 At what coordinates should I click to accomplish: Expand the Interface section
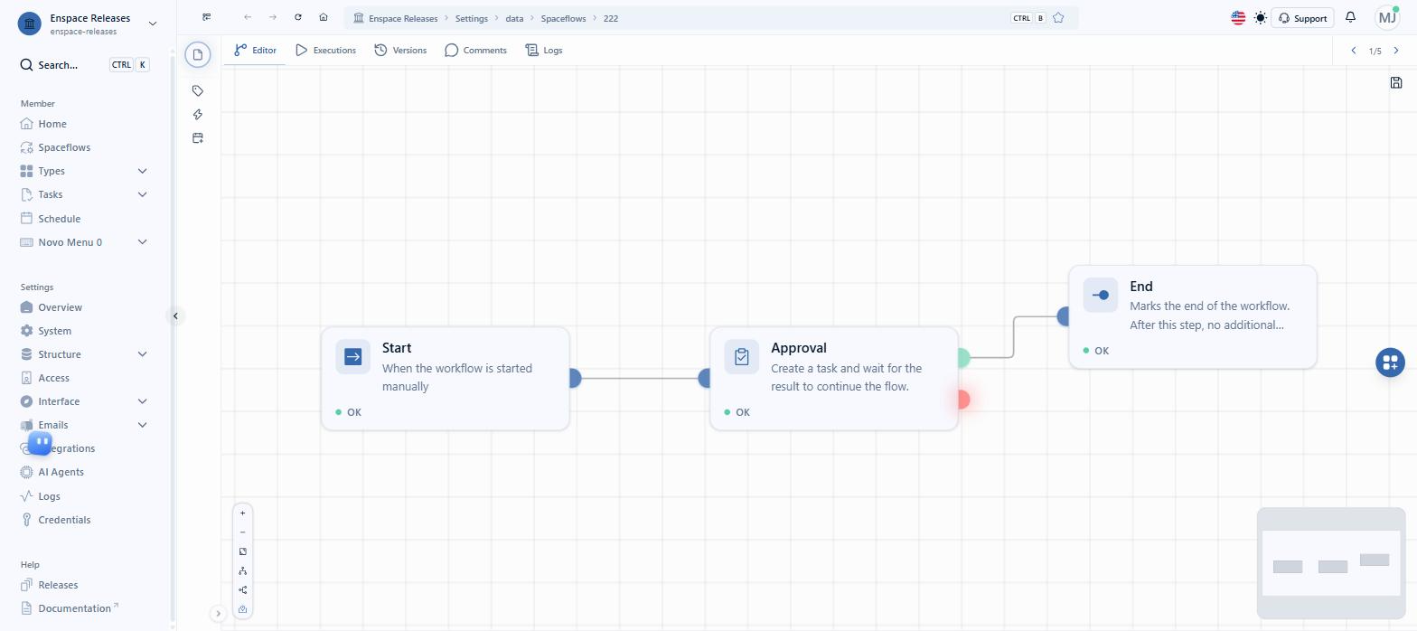(x=142, y=401)
